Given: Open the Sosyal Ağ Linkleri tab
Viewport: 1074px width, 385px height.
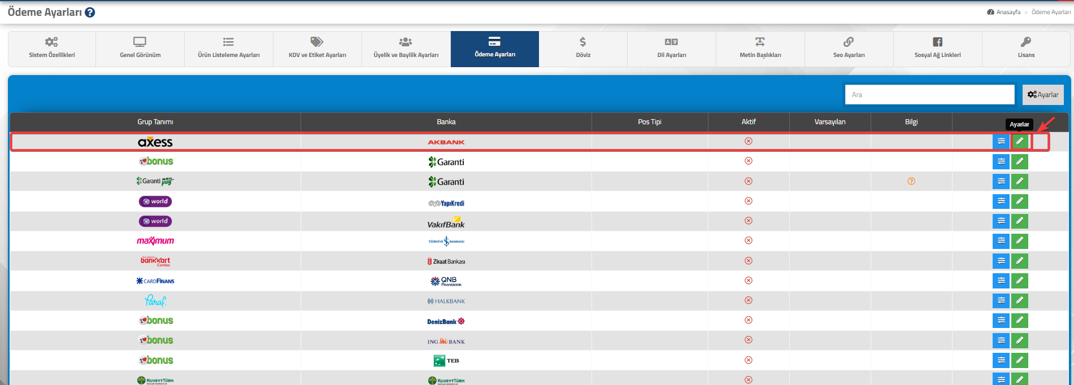Looking at the screenshot, I should point(938,49).
